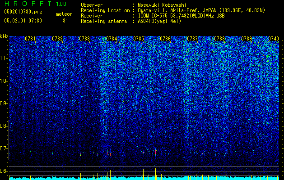Click the date stamp 05.02.01 07:30
This screenshot has height=180, width=284.
click(23, 21)
